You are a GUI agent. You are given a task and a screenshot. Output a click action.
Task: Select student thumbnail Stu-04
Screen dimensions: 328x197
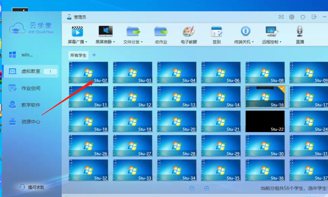[x=177, y=72]
